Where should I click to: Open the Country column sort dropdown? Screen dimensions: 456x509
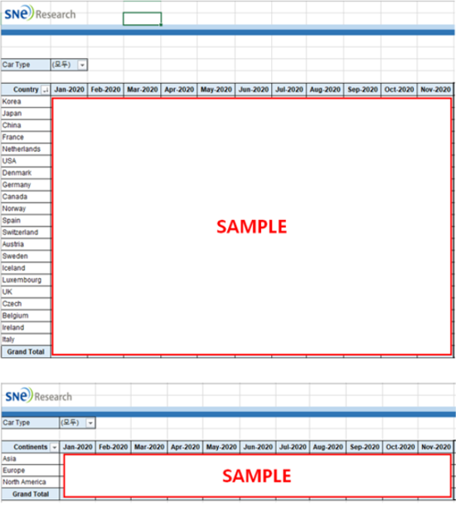click(x=46, y=90)
